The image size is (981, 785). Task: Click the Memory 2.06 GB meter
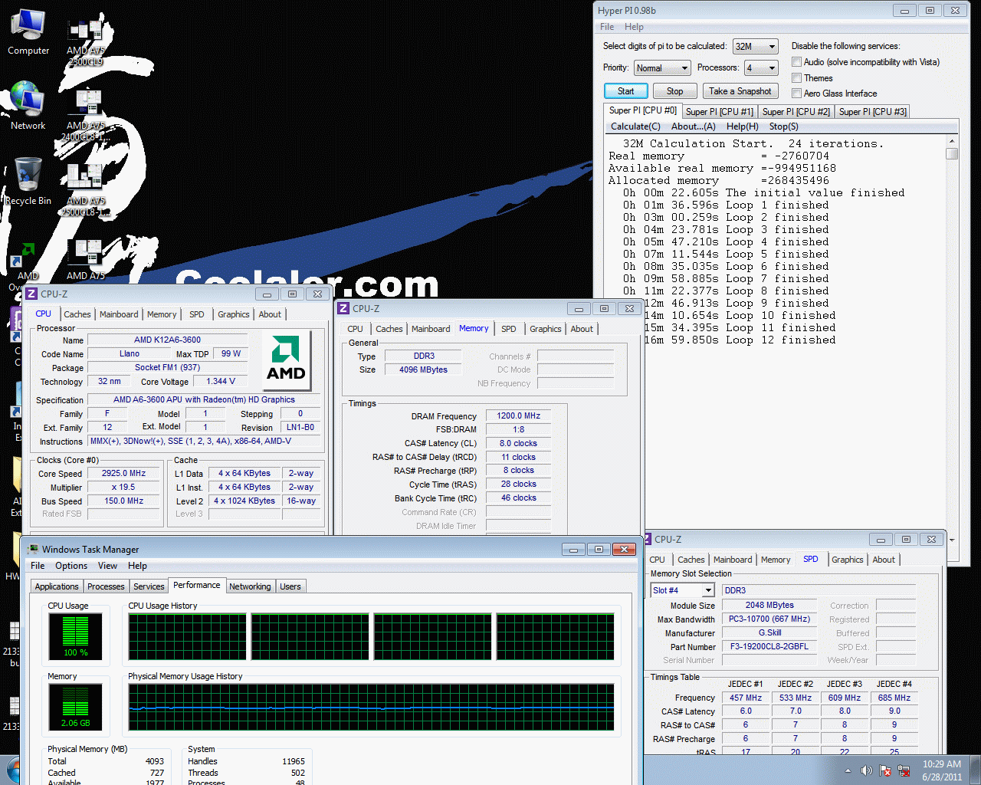(x=76, y=707)
